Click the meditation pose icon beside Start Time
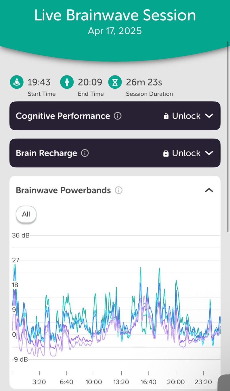230x391 pixels. [16, 82]
